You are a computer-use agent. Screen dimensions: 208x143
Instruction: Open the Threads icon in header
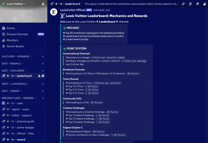[x=183, y=4]
